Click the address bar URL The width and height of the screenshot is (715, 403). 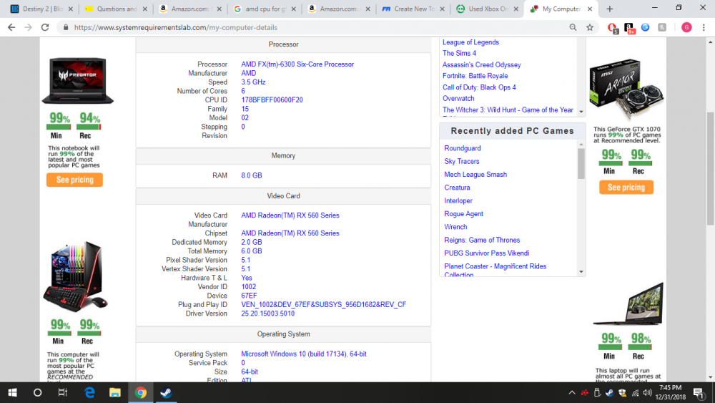point(176,27)
